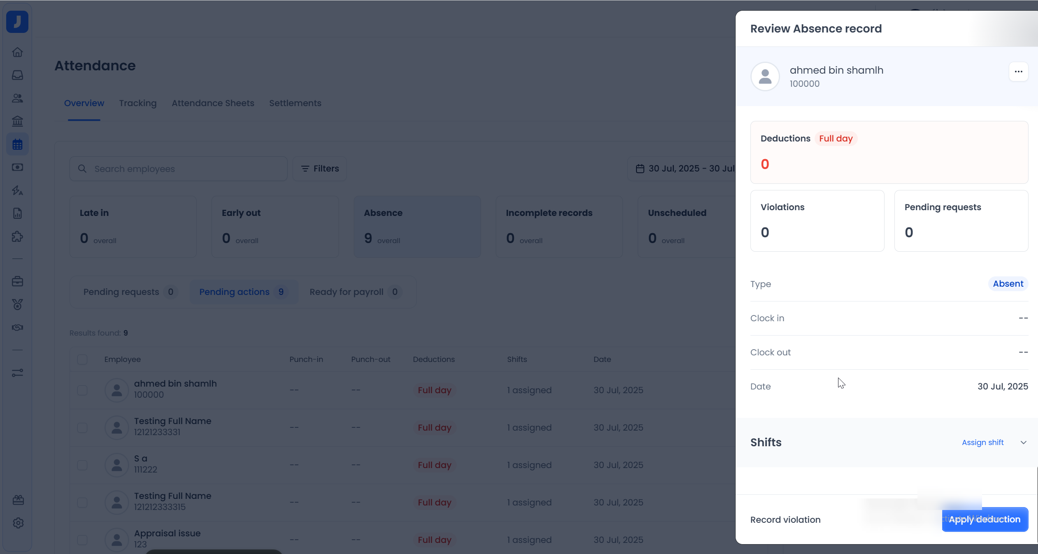This screenshot has height=554, width=1038.
Task: Check the ahmed bin shamlh row checkbox
Action: (82, 390)
